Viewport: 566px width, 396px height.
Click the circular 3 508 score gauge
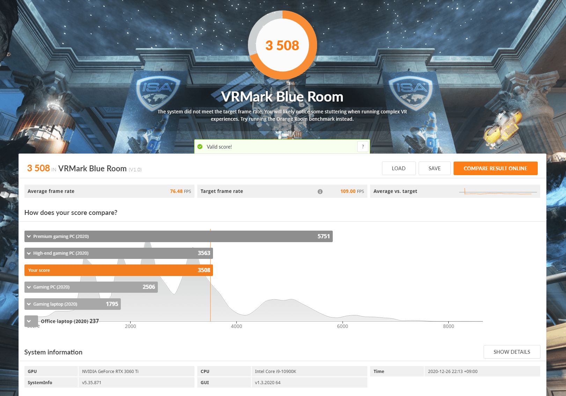282,45
